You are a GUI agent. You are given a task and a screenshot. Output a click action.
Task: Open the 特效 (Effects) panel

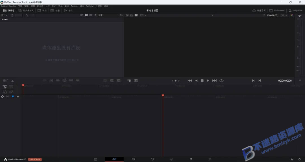[68, 10]
